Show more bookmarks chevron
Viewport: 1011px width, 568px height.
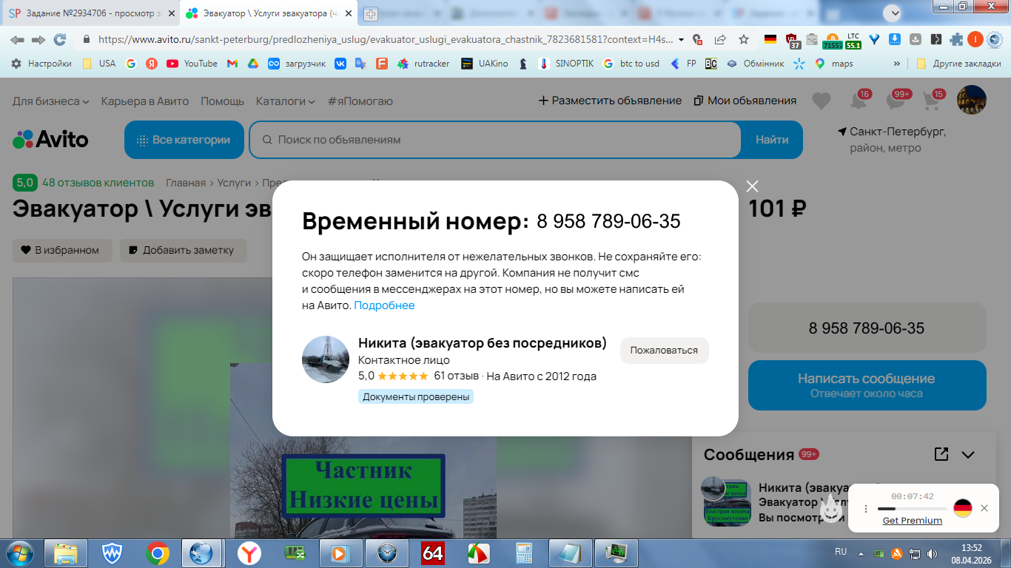click(897, 64)
